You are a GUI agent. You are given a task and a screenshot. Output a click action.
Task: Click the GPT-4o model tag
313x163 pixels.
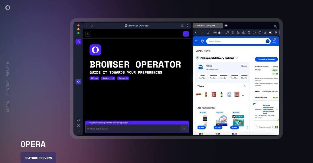pos(94,78)
